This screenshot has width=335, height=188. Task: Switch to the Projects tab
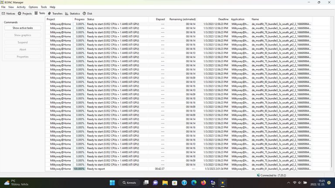[25, 13]
